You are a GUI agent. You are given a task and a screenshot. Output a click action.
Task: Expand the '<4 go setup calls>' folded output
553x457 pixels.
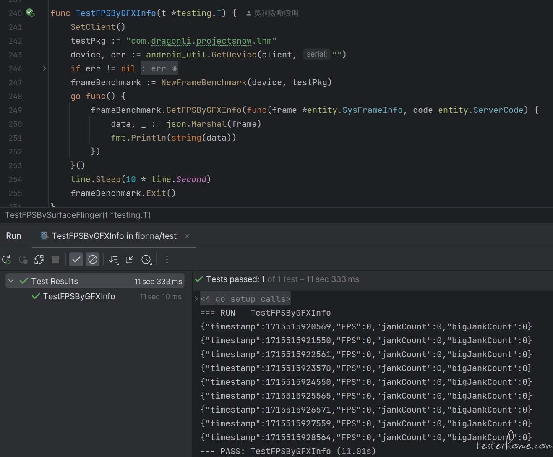click(x=196, y=299)
